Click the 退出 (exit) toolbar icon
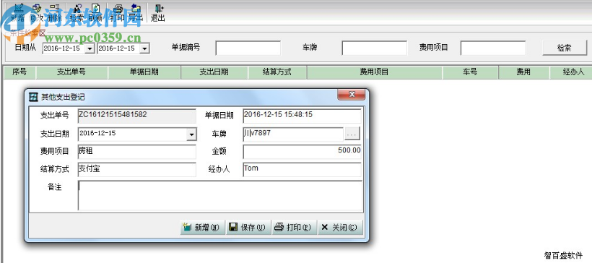 (158, 12)
